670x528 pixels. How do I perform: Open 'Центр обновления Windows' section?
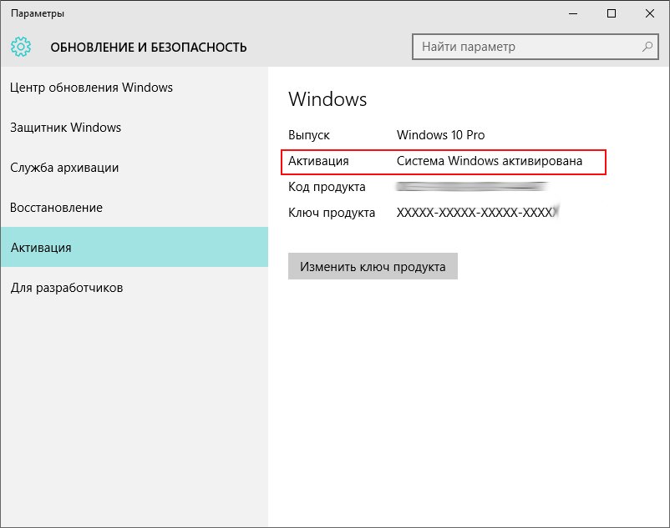pyautogui.click(x=135, y=88)
